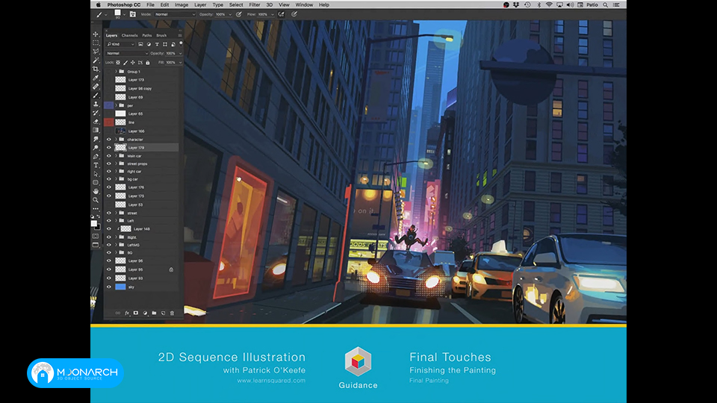Hide Layer 179 visibility eye
The image size is (717, 403).
click(109, 148)
